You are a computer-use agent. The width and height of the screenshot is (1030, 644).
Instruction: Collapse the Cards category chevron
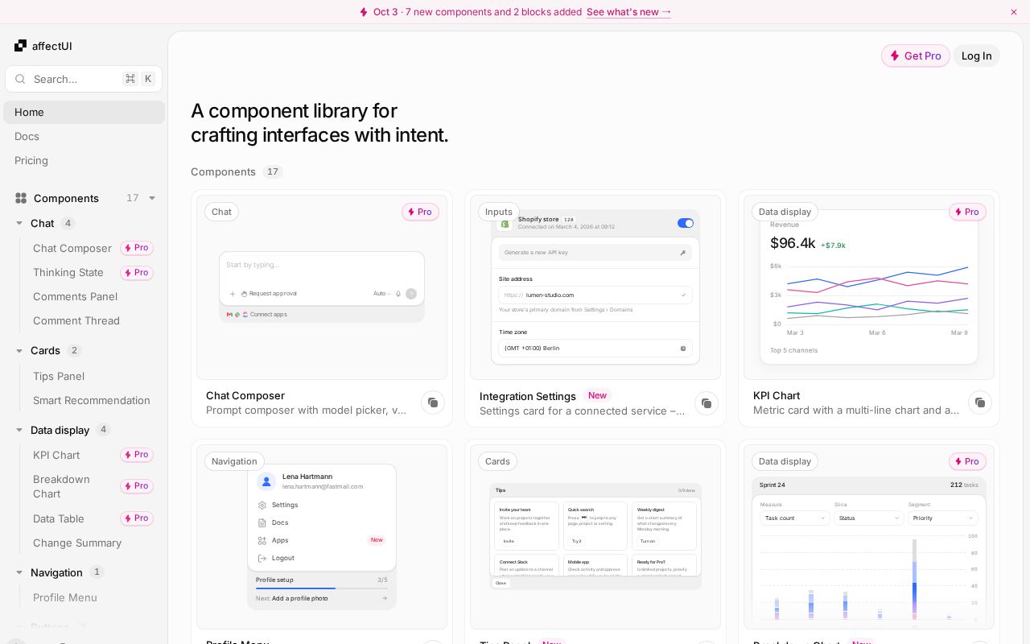(x=19, y=350)
